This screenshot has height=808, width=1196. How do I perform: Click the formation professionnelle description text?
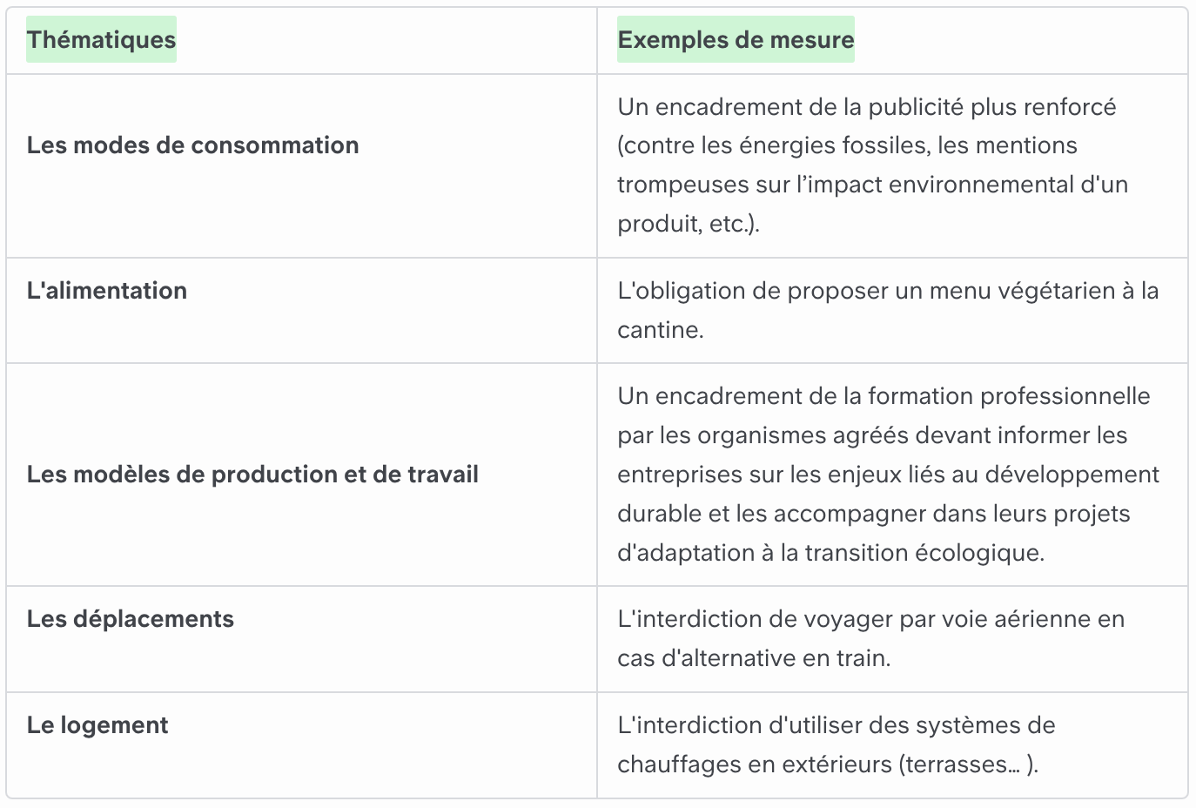pos(888,475)
